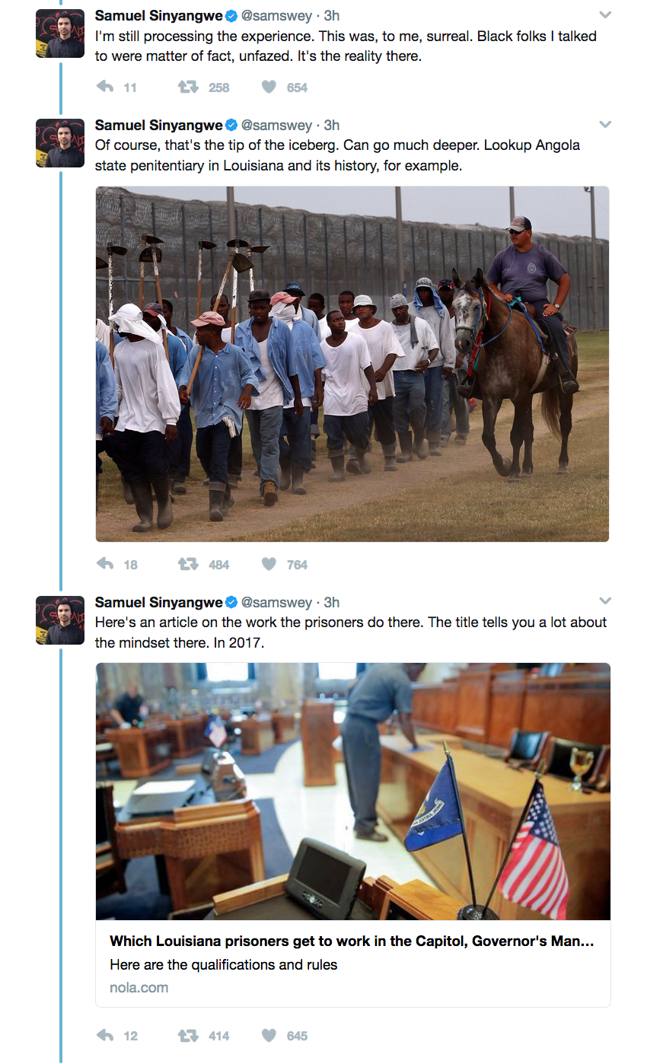Click the profile avatar on the third tweet
The width and height of the screenshot is (647, 1064).
60,620
